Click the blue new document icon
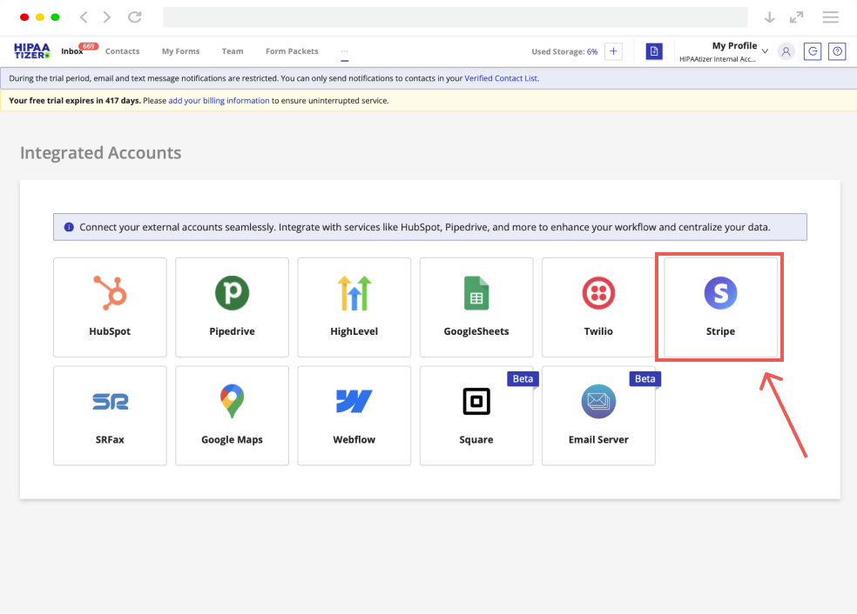This screenshot has width=857, height=614. [x=654, y=51]
